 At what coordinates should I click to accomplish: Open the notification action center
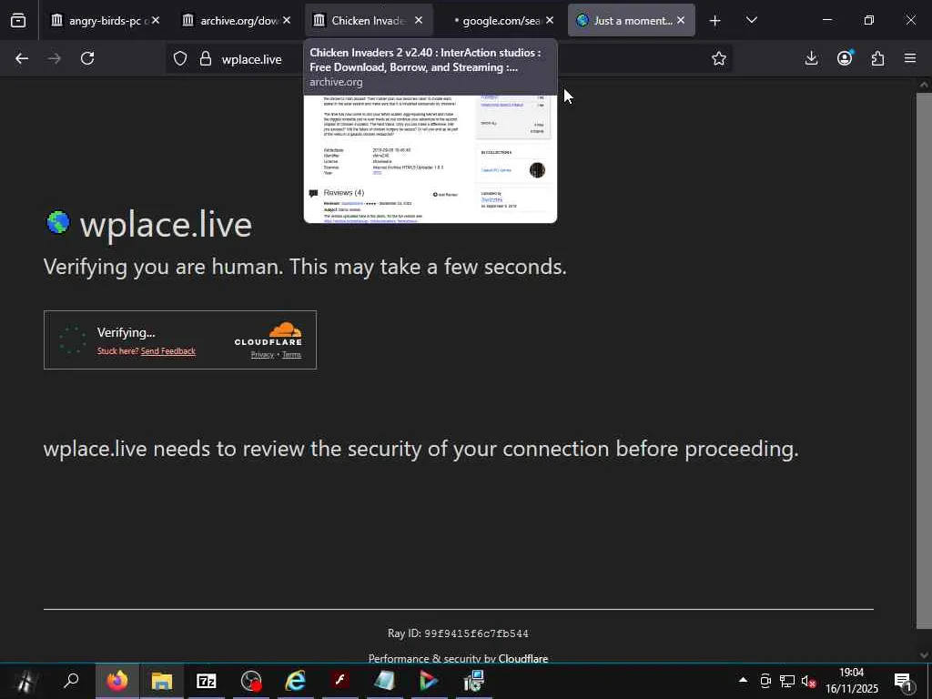904,682
